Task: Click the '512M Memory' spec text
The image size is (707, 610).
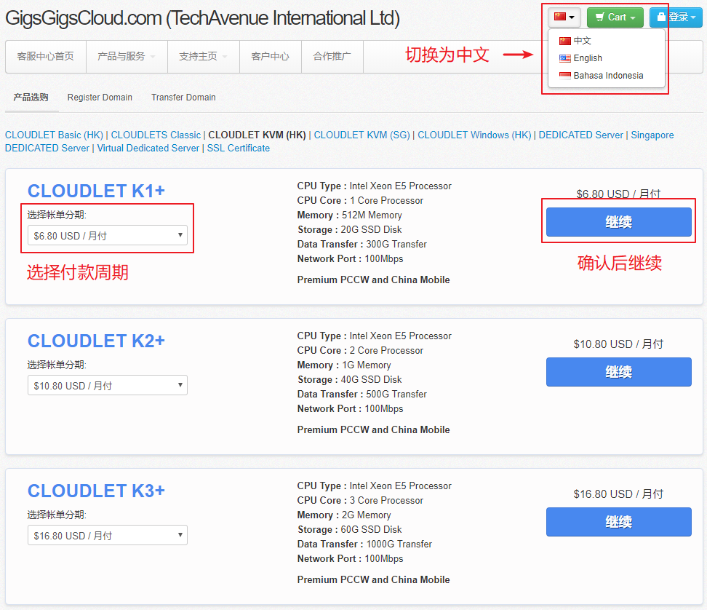Action: 372,215
